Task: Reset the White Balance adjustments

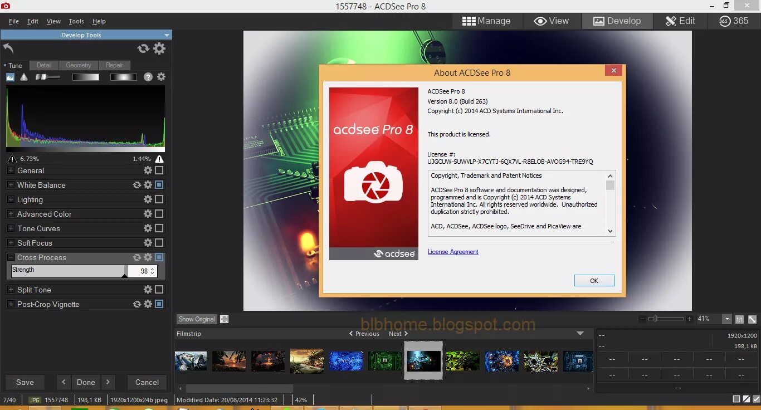Action: coord(136,185)
